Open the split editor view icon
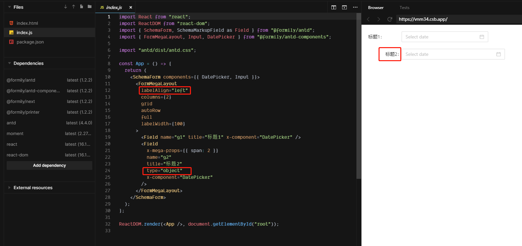This screenshot has width=522, height=246. click(334, 7)
